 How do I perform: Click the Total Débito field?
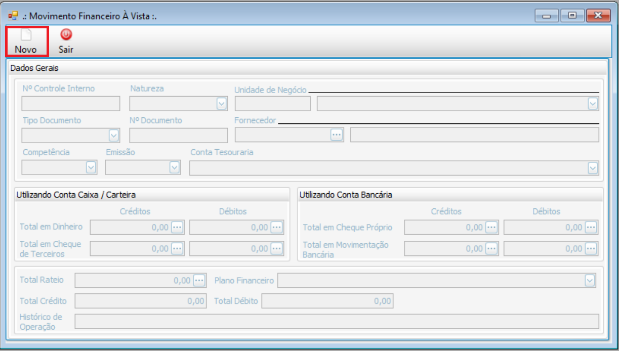pos(327,301)
